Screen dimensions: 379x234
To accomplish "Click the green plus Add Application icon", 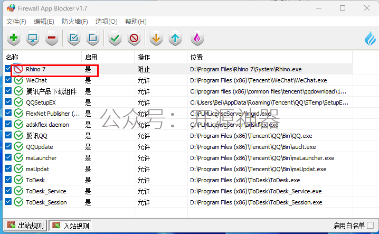I will click(x=14, y=38).
